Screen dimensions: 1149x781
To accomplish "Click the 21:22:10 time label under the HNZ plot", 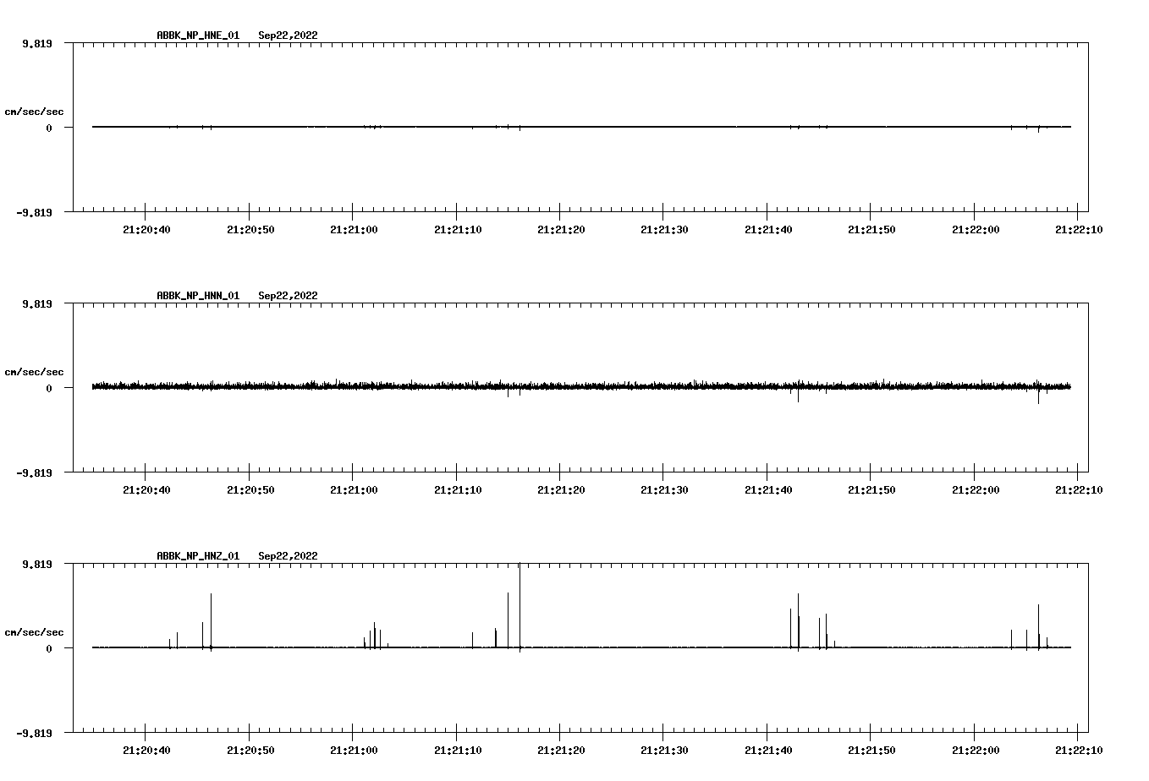I will pos(1079,750).
